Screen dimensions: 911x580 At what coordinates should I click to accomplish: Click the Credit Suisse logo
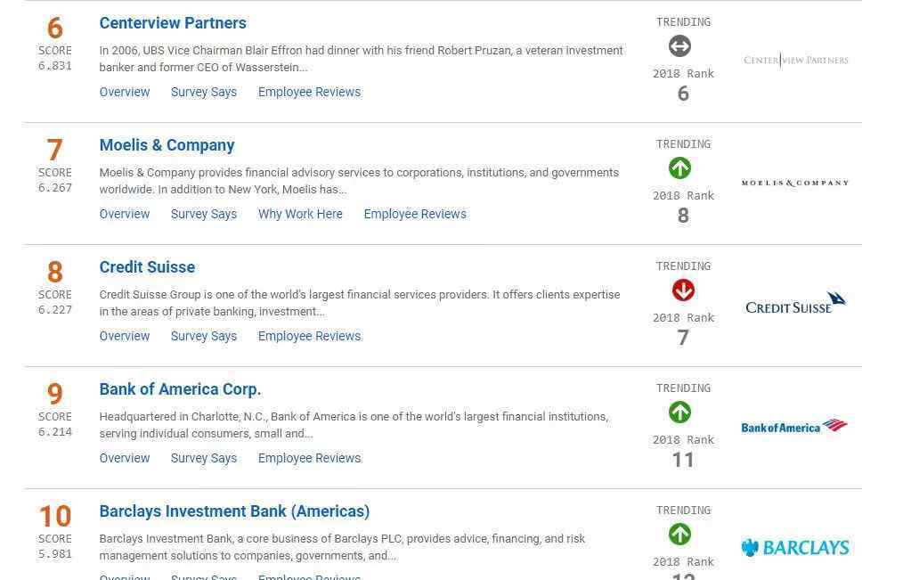795,304
